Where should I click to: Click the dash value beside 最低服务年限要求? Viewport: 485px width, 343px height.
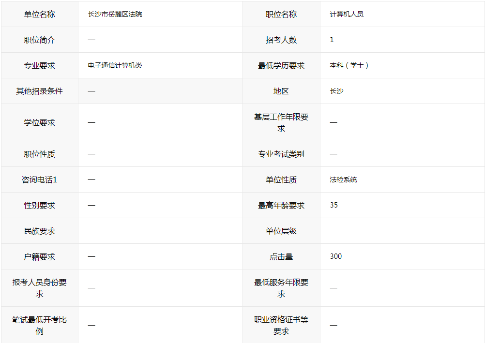pyautogui.click(x=333, y=288)
